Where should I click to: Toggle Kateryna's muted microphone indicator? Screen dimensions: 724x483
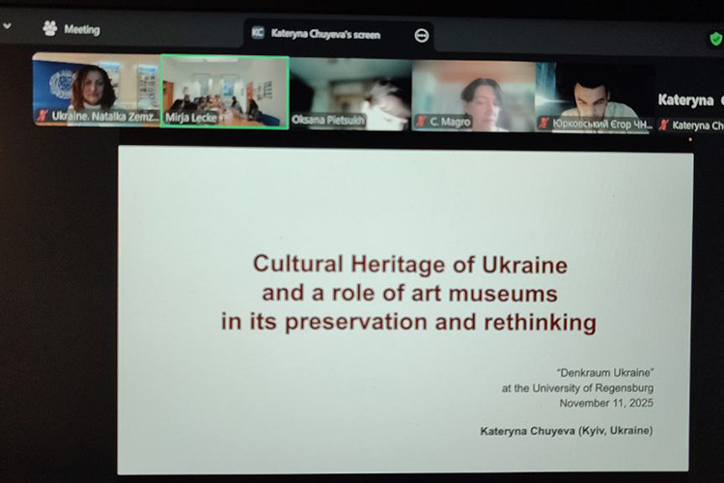(664, 125)
